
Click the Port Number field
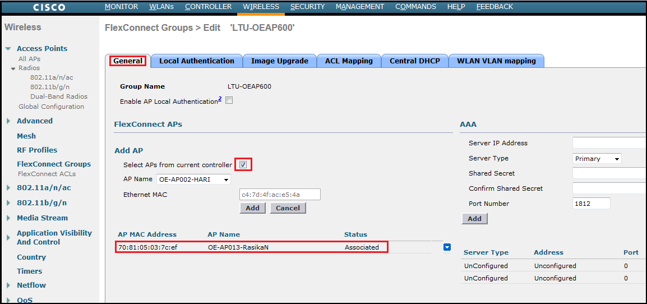point(591,204)
